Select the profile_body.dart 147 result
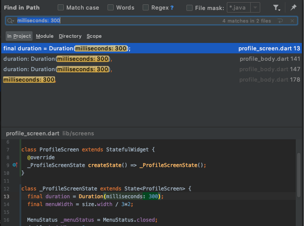304x226 pixels. [x=151, y=69]
